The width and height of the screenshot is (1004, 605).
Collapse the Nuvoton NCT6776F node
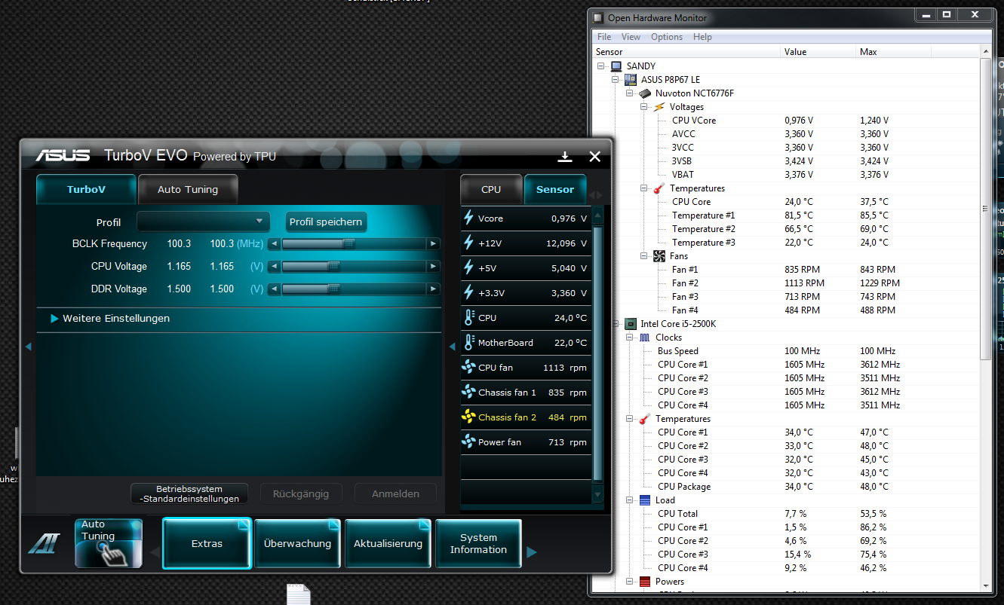point(630,93)
